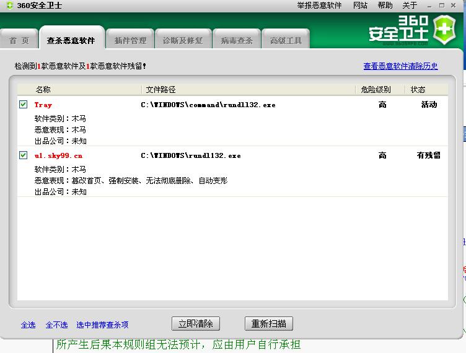Image resolution: width=466 pixels, height=353 pixels.
Task: Switch to the 首页 tab
Action: (19, 40)
